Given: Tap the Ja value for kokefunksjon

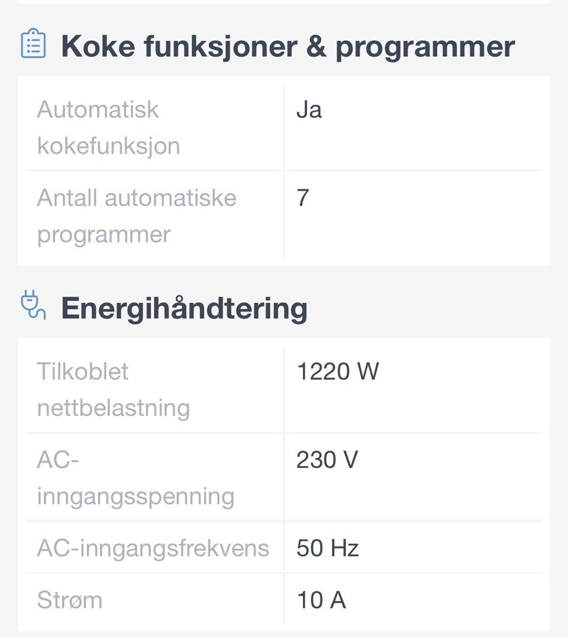Looking at the screenshot, I should click(x=309, y=110).
